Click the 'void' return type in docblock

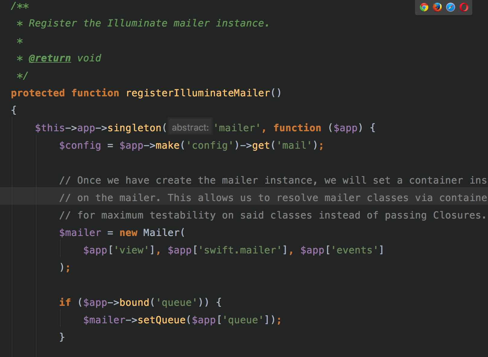coord(89,58)
